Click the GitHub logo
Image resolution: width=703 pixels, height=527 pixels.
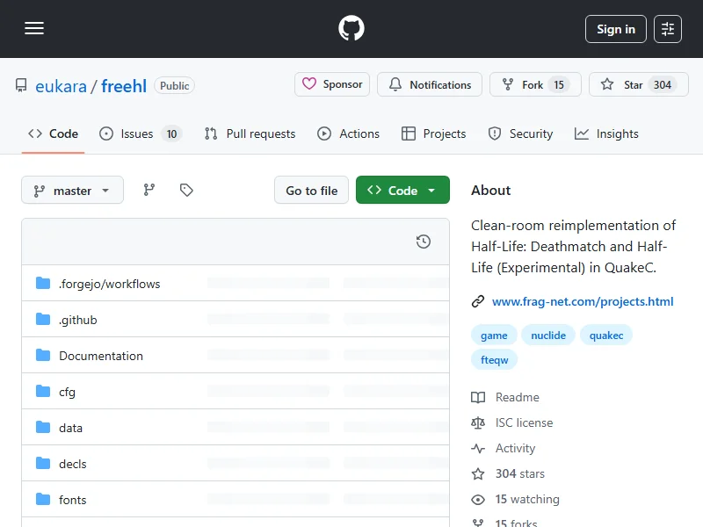(x=351, y=29)
